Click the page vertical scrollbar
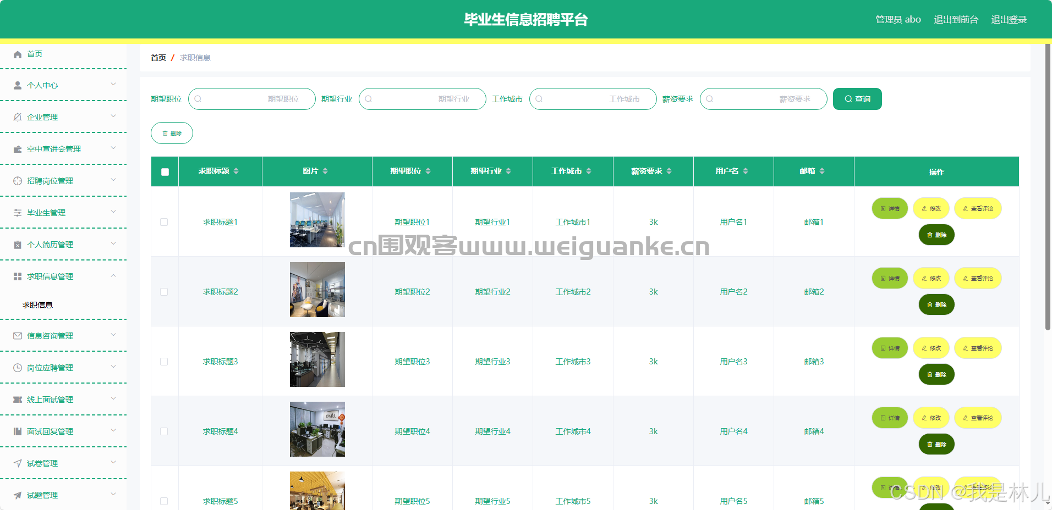This screenshot has width=1052, height=510. tap(1048, 187)
